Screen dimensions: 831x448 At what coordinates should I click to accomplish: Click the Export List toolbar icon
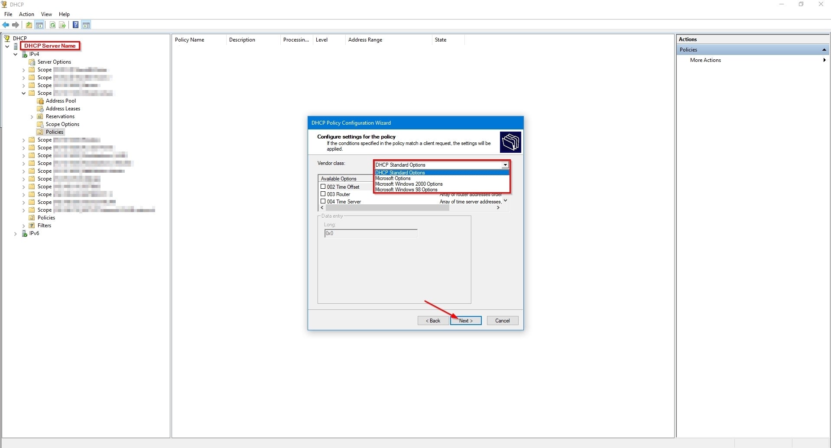[x=62, y=25]
